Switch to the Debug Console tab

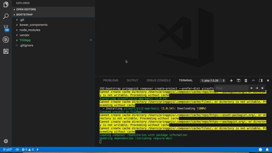pos(159,80)
